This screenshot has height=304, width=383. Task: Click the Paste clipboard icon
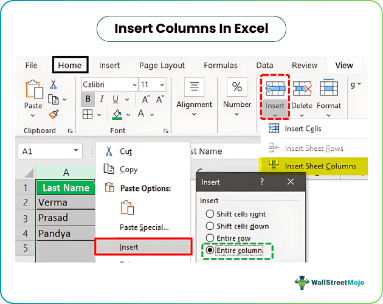pos(34,89)
